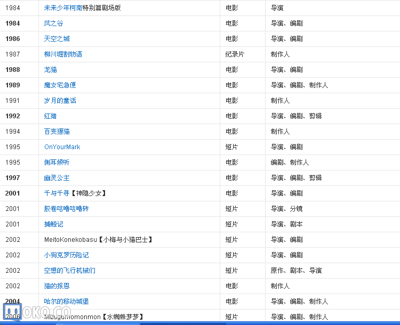The image size is (400, 325).
Task: Follow the 胶卷咕噜咕噜转 link
Action: [66, 209]
